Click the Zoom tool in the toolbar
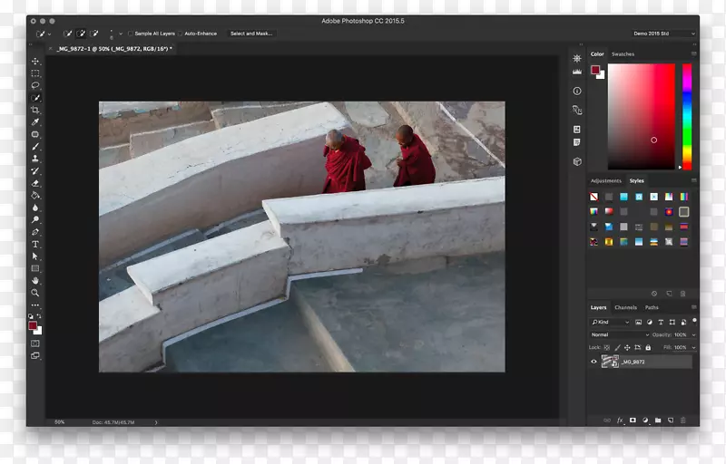The width and height of the screenshot is (726, 464). click(35, 293)
